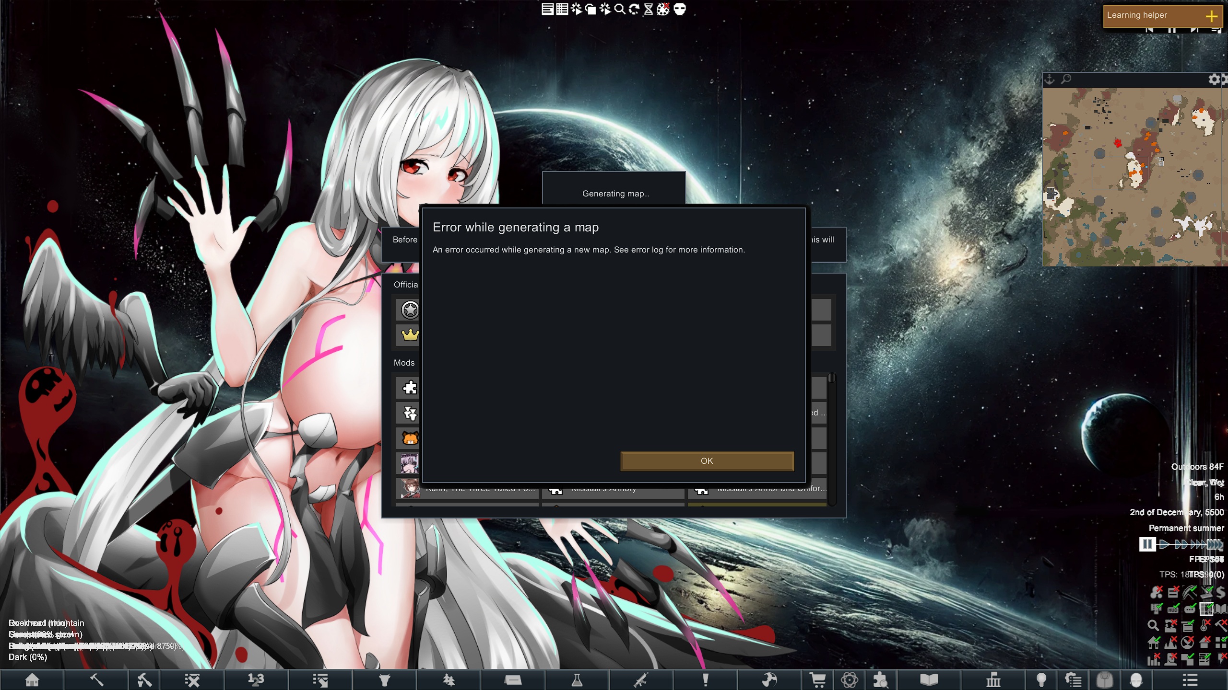Screen dimensions: 1228x690
Task: Open the log lines icon at top toolbar left
Action: point(547,9)
